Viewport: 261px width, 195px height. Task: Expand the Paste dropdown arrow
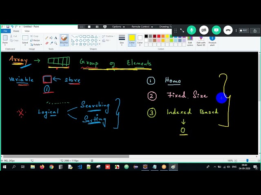[x=5, y=45]
